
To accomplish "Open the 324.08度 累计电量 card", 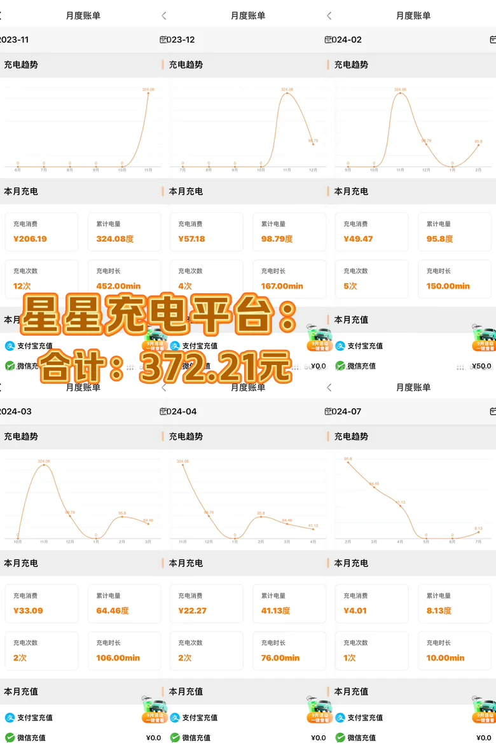I will pos(125,232).
